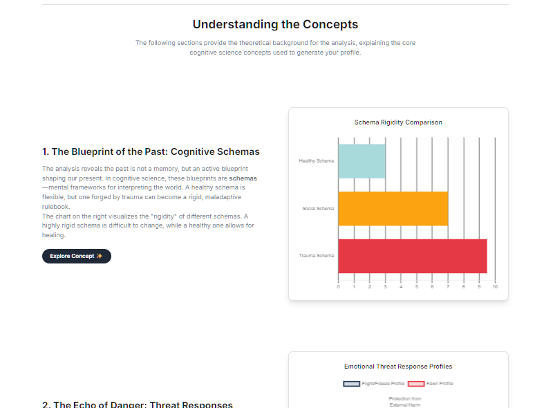Viewport: 544px width, 408px height.
Task: Click the Schema Rigidity Comparison chart title
Action: 398,122
